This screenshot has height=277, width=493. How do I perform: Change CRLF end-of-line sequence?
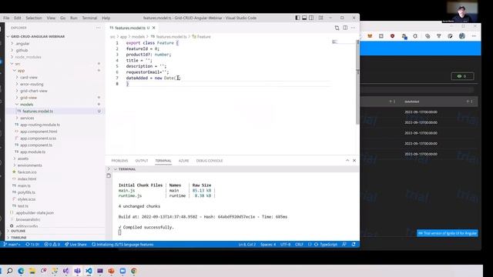299,245
